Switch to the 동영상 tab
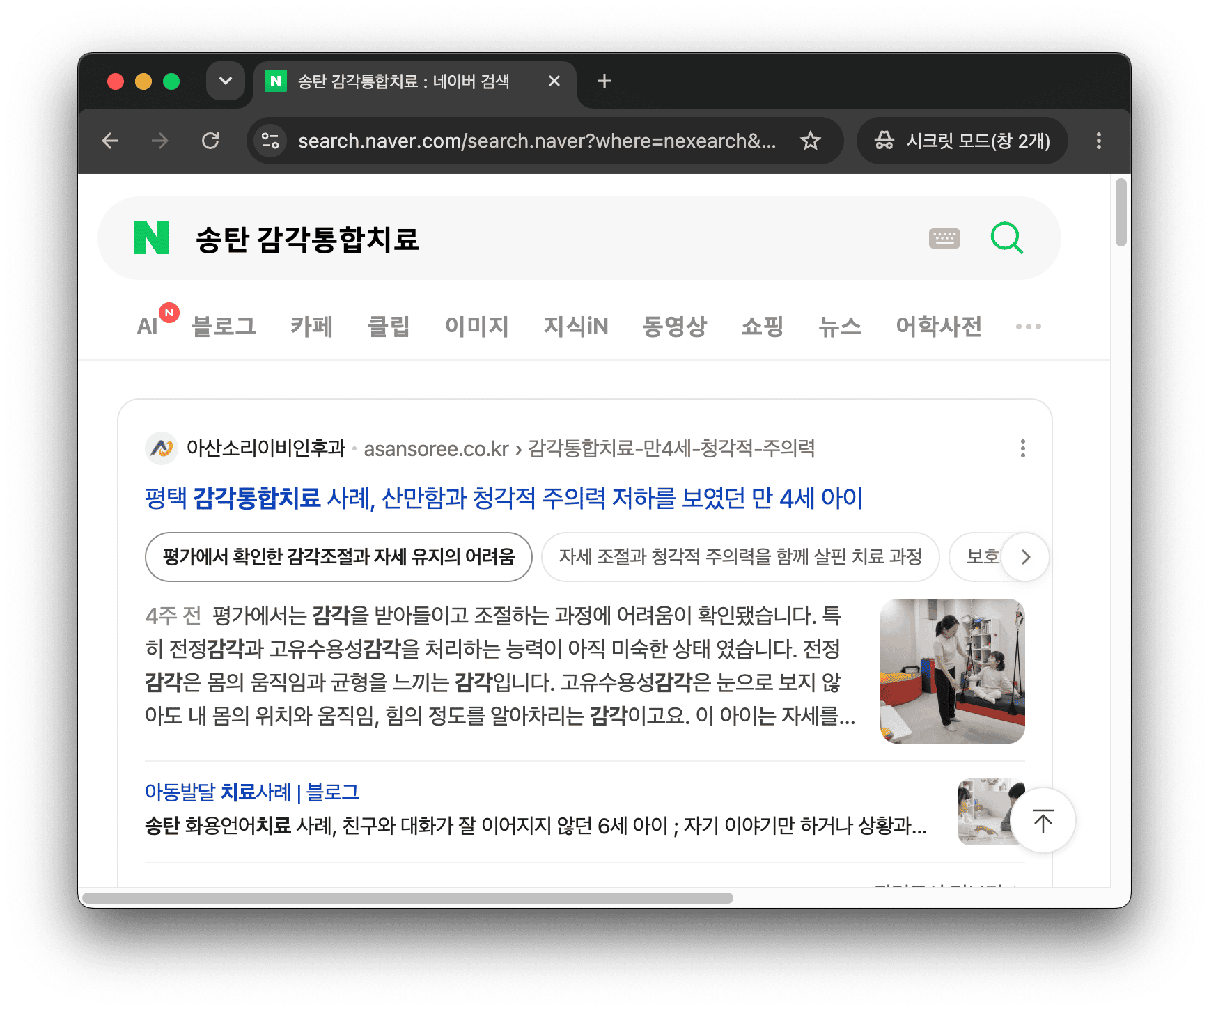 click(674, 326)
